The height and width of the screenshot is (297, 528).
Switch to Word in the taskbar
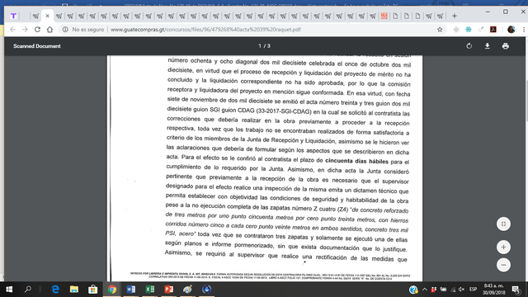click(x=131, y=290)
